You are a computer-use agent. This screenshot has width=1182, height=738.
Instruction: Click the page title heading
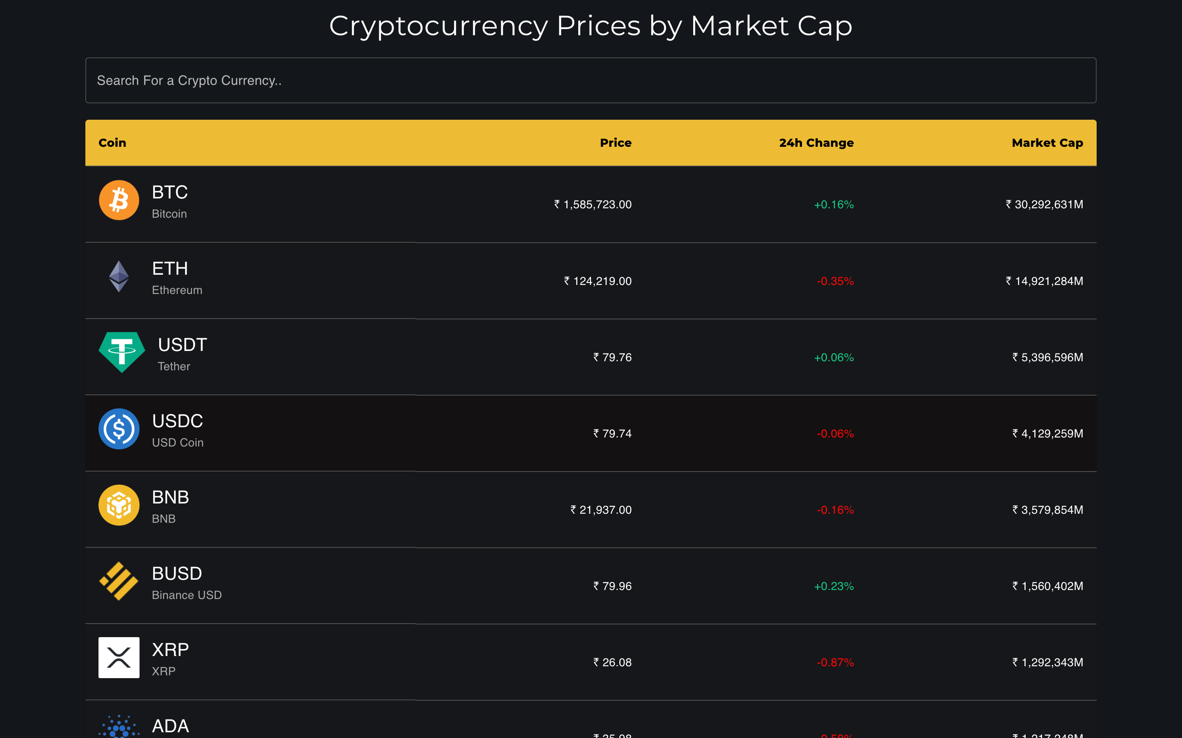click(x=591, y=25)
